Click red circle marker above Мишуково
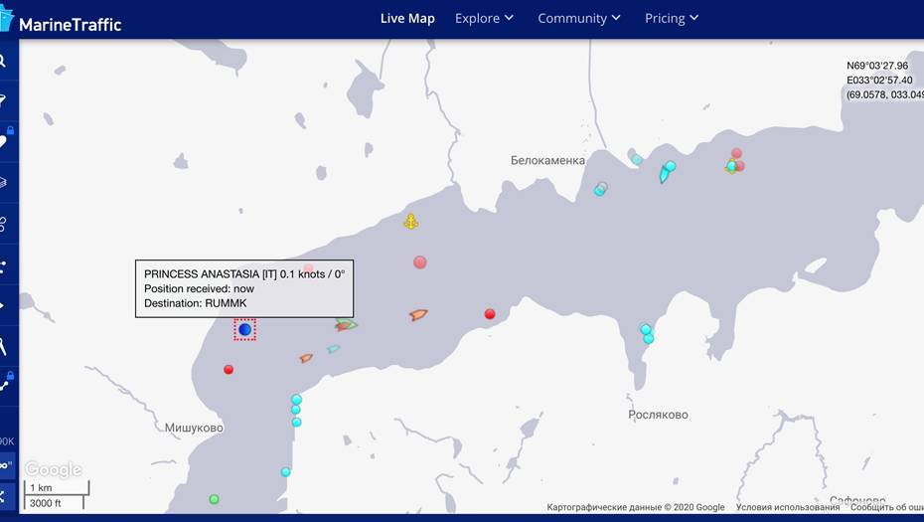924x522 pixels. [x=229, y=369]
